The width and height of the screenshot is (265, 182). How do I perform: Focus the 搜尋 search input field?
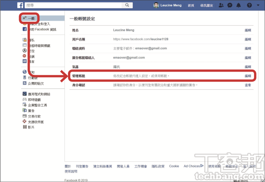click(x=73, y=5)
